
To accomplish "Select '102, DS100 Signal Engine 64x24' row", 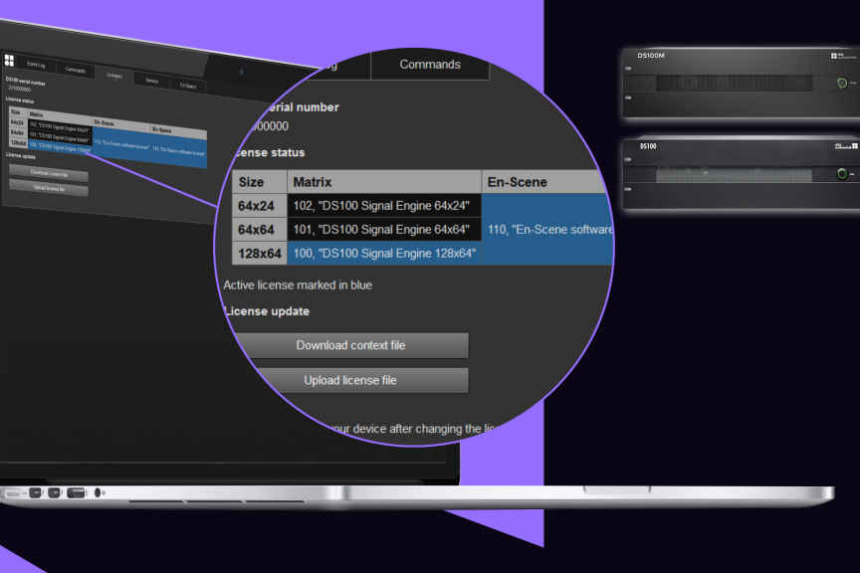I will 384,206.
